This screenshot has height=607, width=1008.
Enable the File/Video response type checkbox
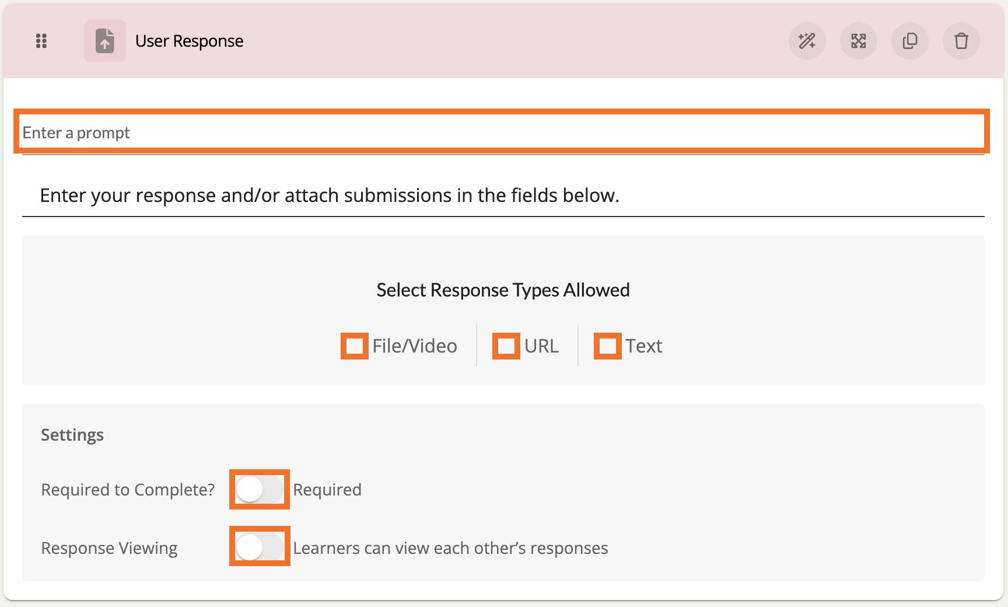[x=355, y=346]
